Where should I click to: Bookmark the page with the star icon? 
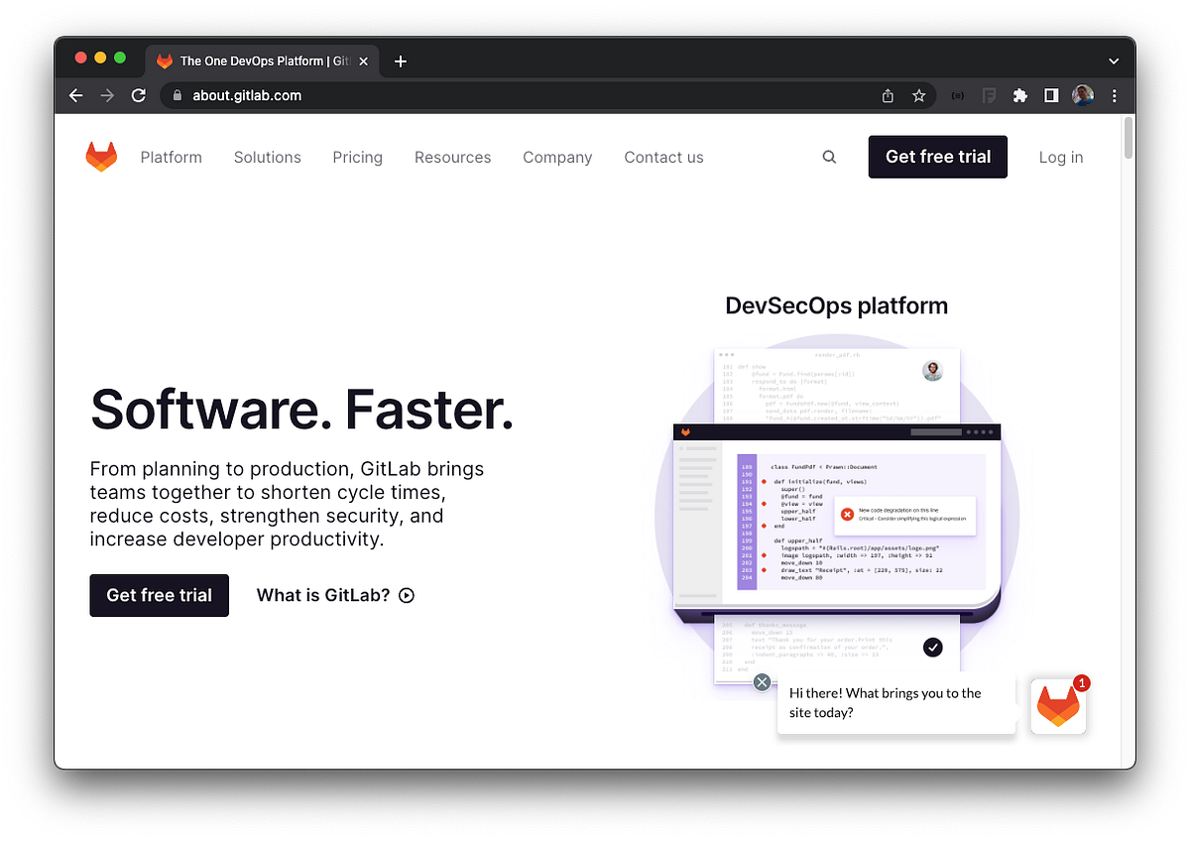point(918,95)
